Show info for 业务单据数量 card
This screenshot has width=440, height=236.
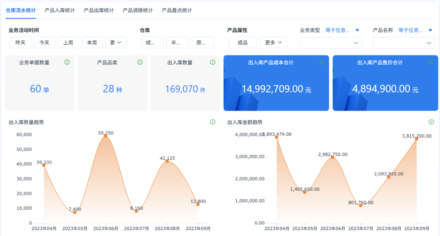pyautogui.click(x=67, y=62)
